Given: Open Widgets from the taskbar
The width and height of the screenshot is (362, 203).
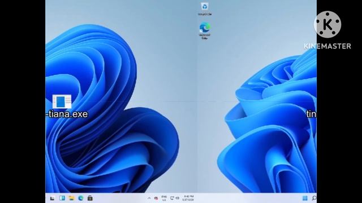Looking at the screenshot, I should (x=62, y=198).
